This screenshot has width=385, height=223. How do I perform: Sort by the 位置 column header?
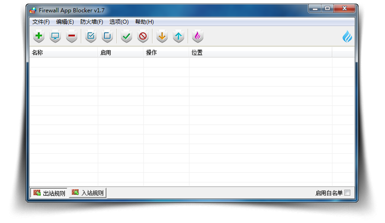(260, 52)
